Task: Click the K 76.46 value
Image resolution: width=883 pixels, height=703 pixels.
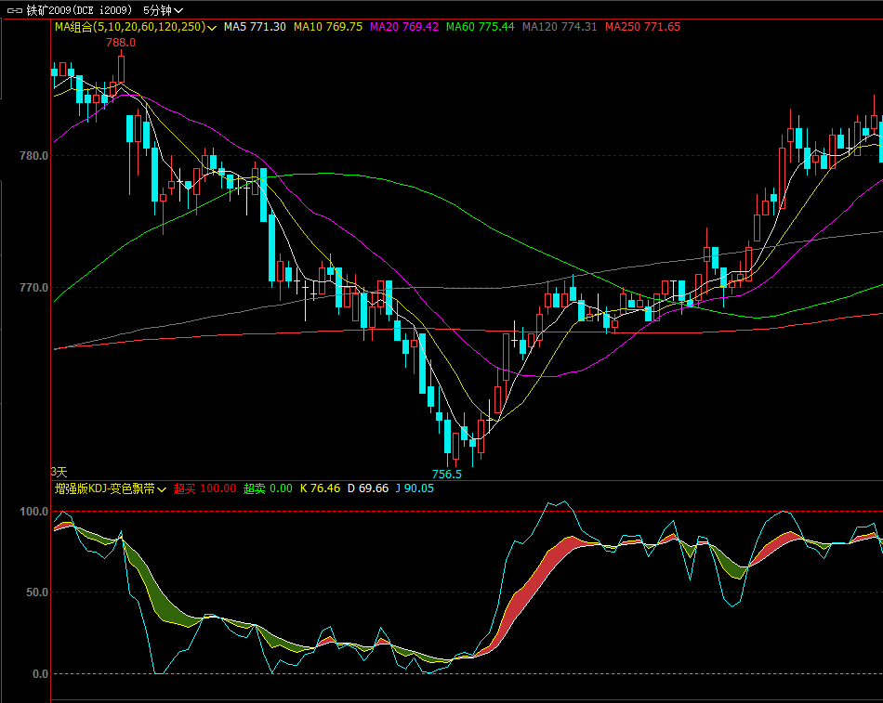Action: 320,488
